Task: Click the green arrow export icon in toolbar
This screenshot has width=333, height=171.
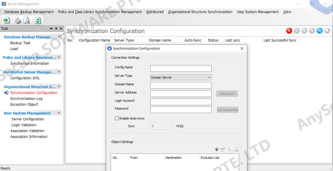Action: click(x=7, y=20)
